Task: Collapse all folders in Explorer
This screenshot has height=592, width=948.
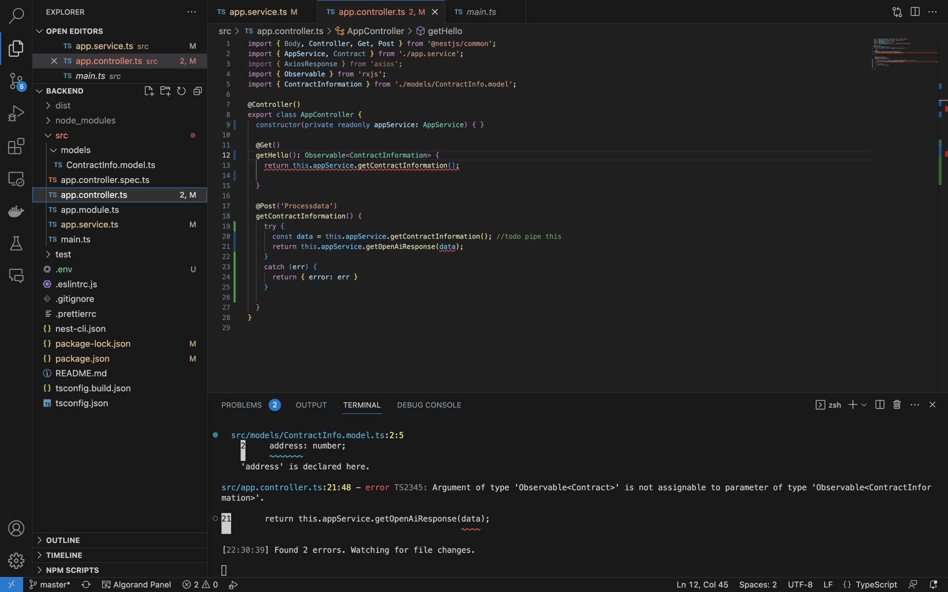Action: [x=197, y=91]
